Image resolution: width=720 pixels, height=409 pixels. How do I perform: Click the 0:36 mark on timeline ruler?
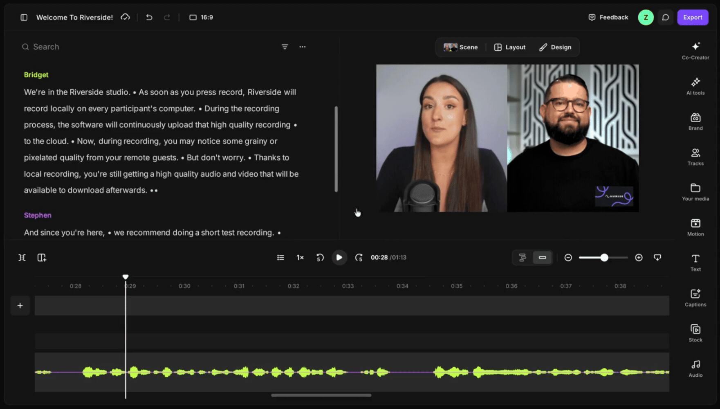point(511,286)
